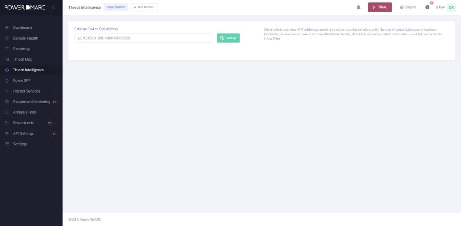
Task: Click the Reputation Monitoring sidebar icon
Action: (x=7, y=102)
